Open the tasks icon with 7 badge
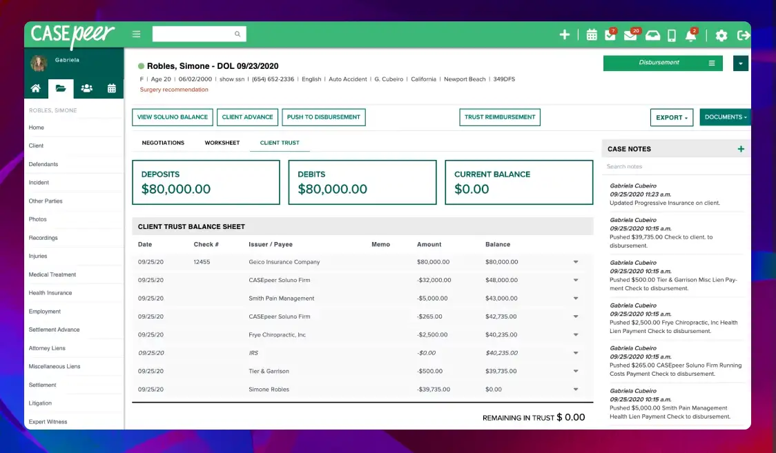The image size is (776, 453). [610, 34]
